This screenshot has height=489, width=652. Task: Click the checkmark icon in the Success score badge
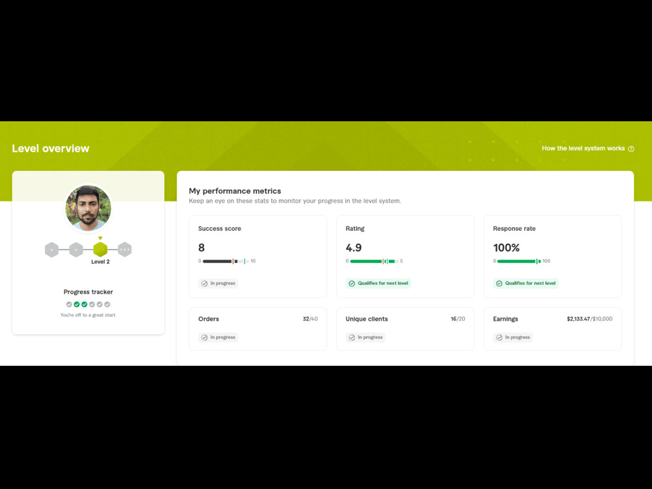pos(204,284)
